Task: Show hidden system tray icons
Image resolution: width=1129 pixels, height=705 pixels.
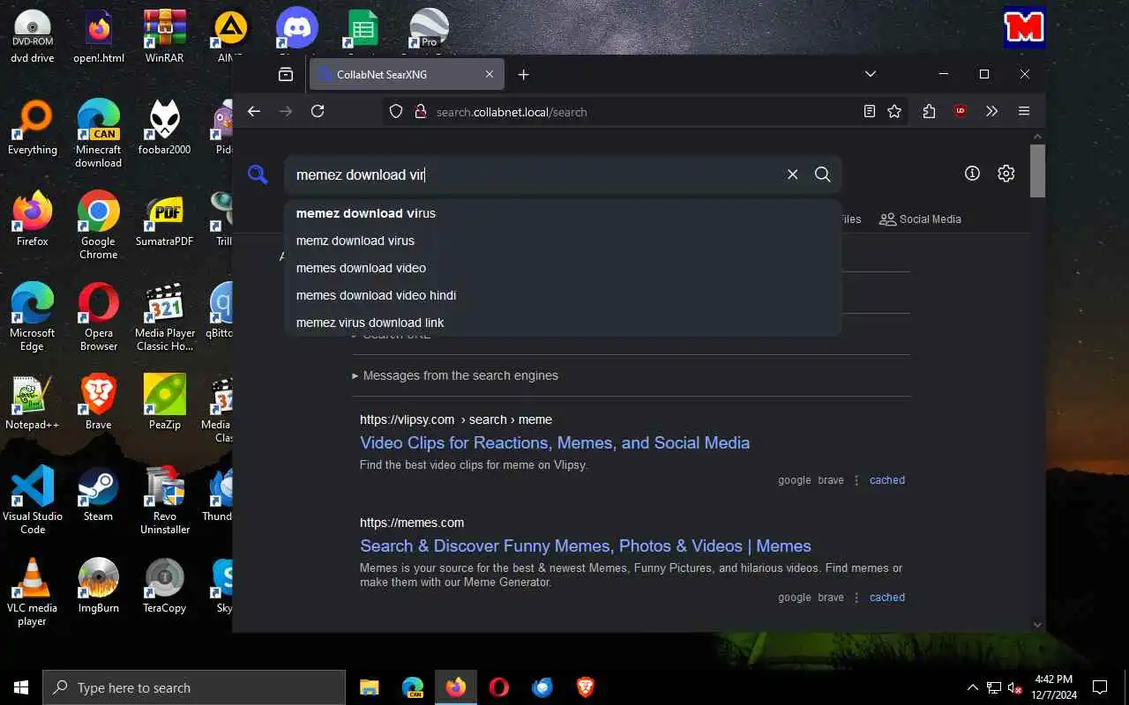Action: click(973, 687)
